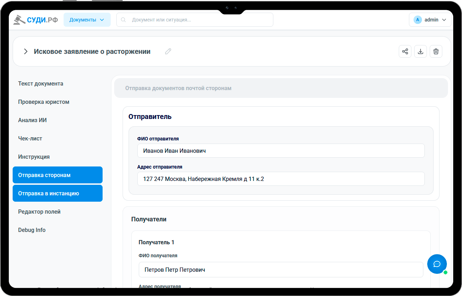Open the chat support bubble
The width and height of the screenshot is (462, 296).
[x=437, y=264]
